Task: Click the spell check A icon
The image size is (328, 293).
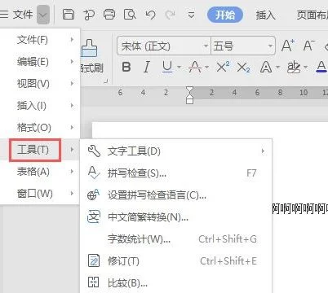Action: point(94,173)
